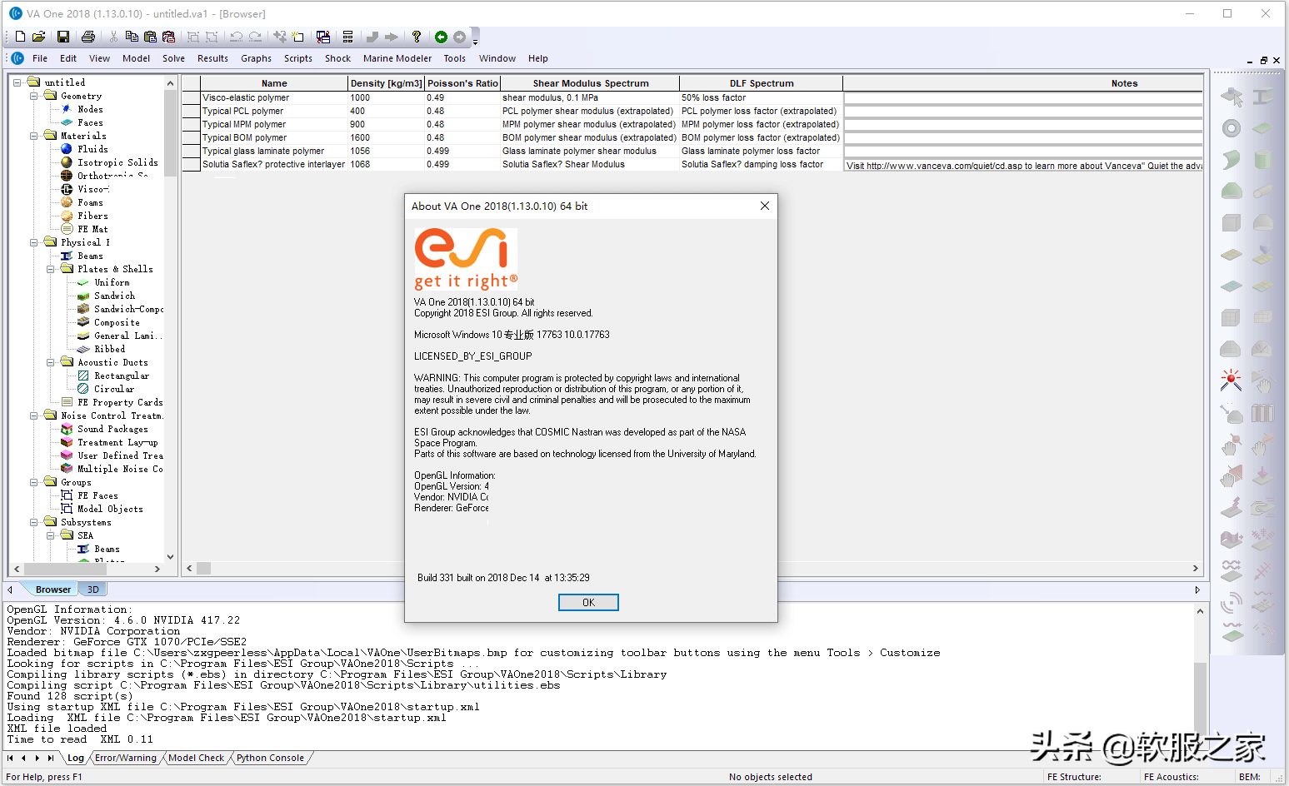Click the Paste clipboard icon
Screen dimensions: 1289x786
tap(150, 37)
